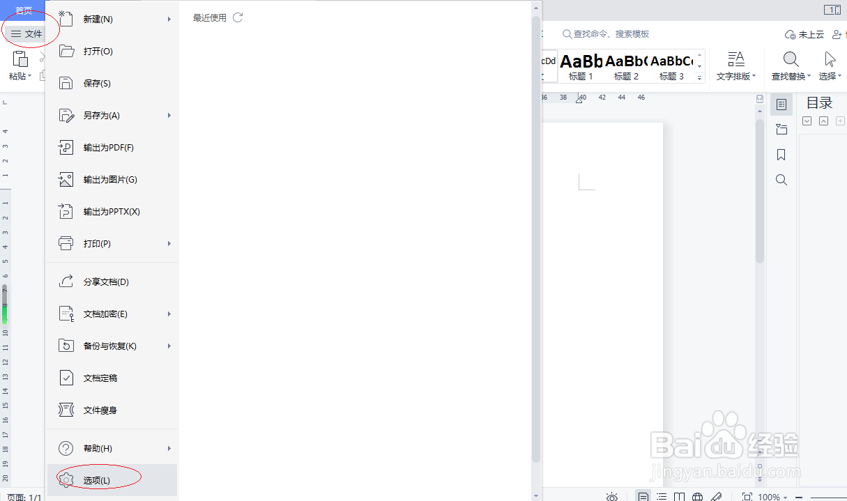Click the 未上云 cloud status button

(804, 34)
